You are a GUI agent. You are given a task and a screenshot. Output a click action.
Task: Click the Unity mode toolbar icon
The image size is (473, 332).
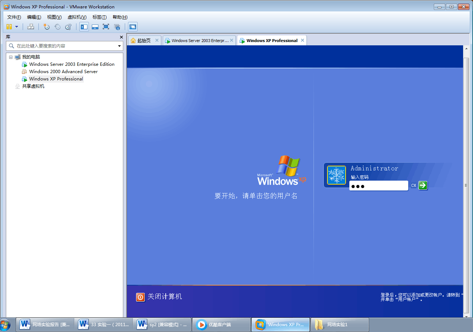coord(117,27)
